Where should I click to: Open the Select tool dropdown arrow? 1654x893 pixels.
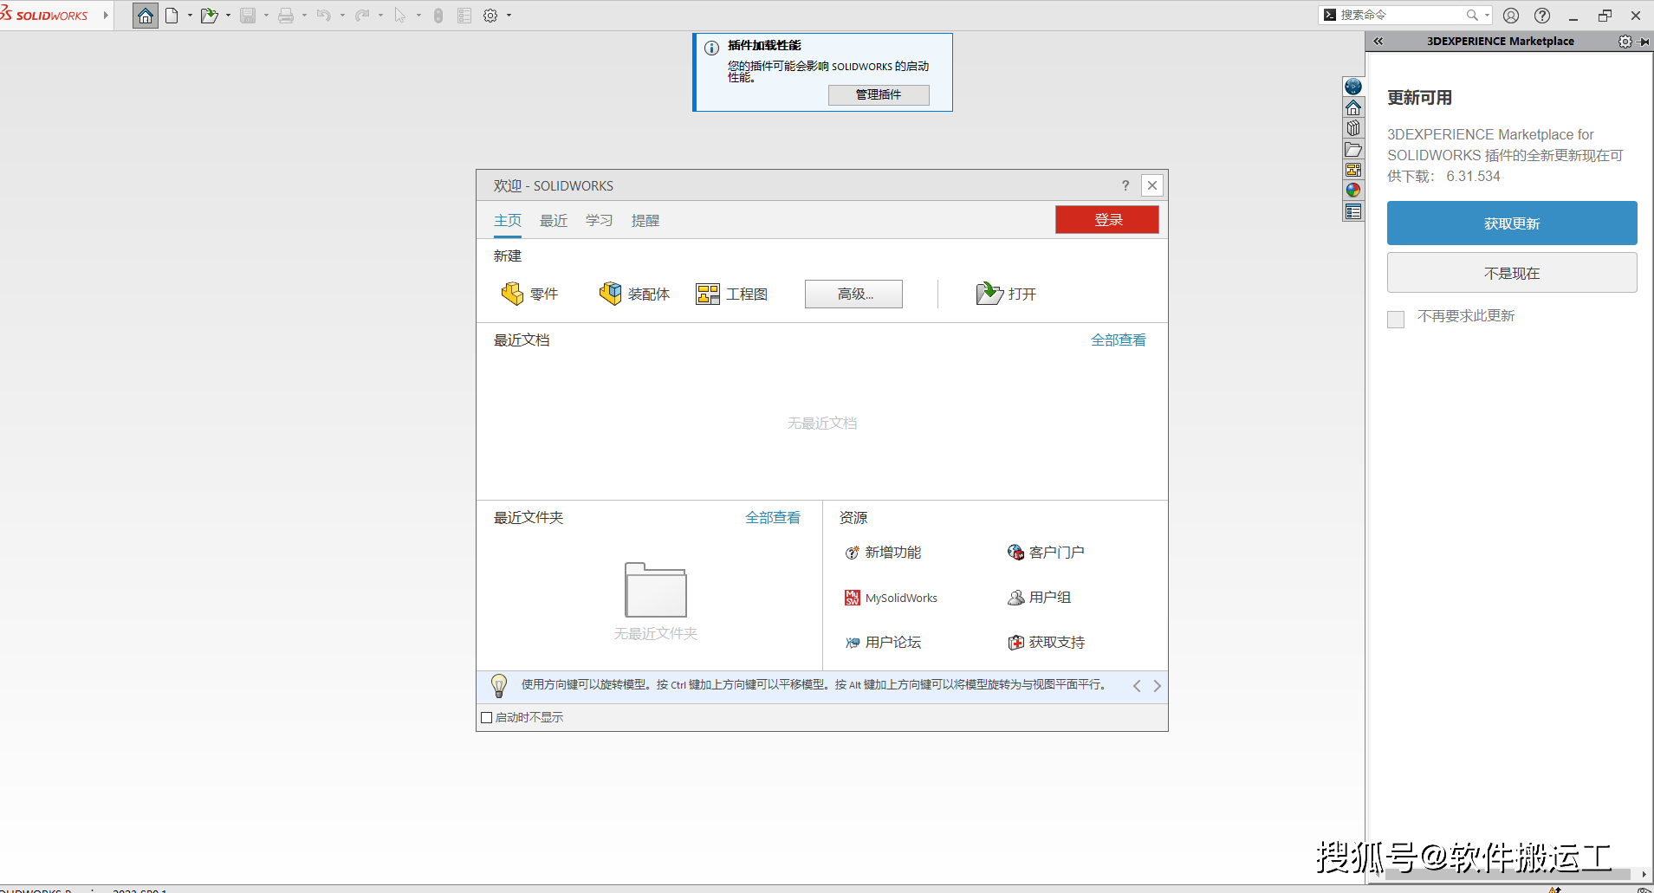[x=418, y=16]
